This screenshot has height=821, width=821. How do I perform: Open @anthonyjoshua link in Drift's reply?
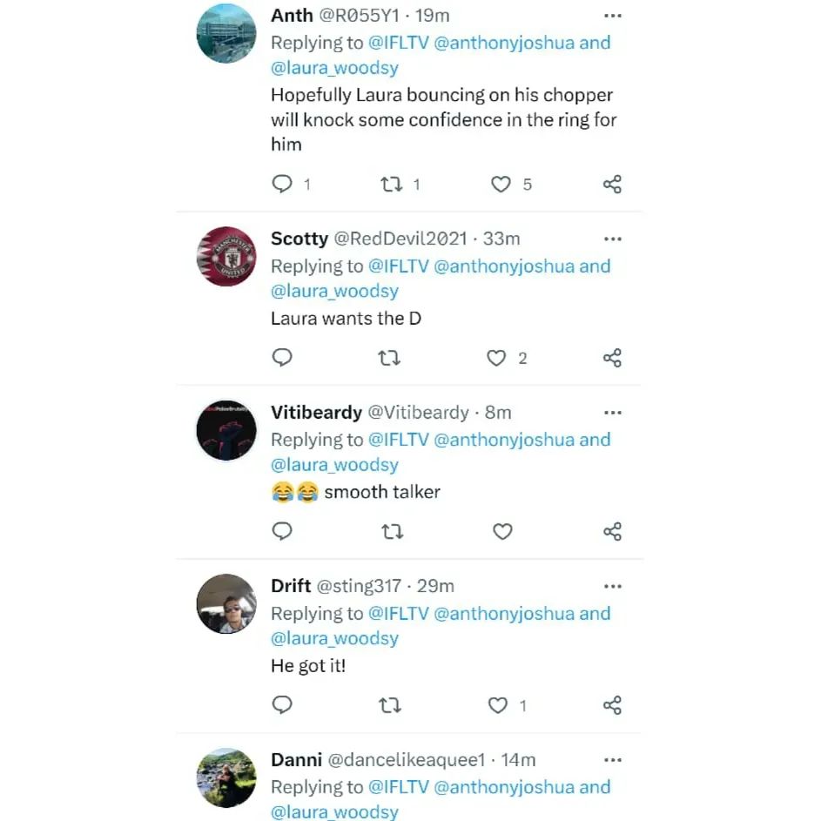[504, 614]
